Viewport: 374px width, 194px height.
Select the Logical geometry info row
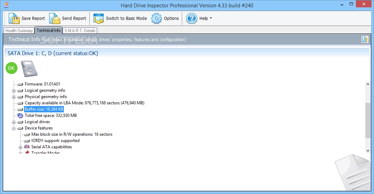pyautogui.click(x=45, y=90)
